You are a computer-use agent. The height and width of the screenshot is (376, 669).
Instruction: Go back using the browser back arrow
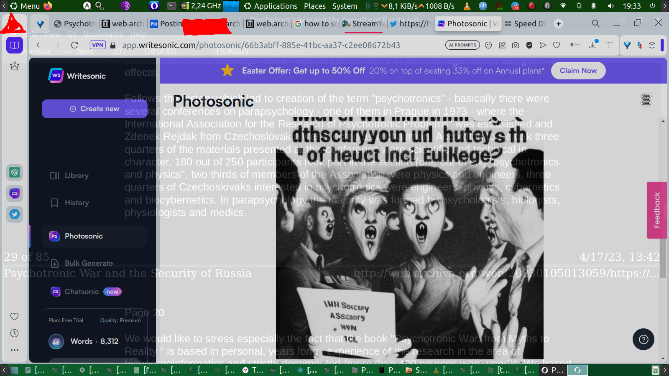[38, 45]
